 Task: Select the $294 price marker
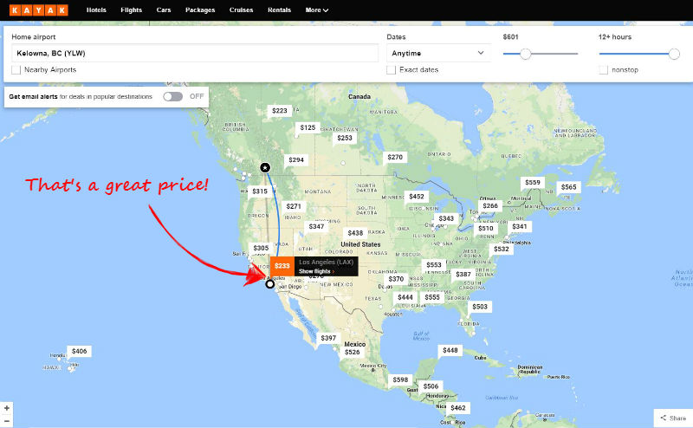[296, 159]
